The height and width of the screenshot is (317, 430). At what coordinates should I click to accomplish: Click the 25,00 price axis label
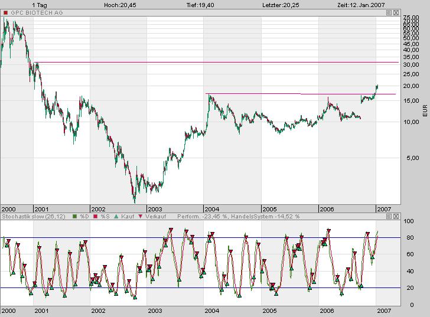point(411,74)
